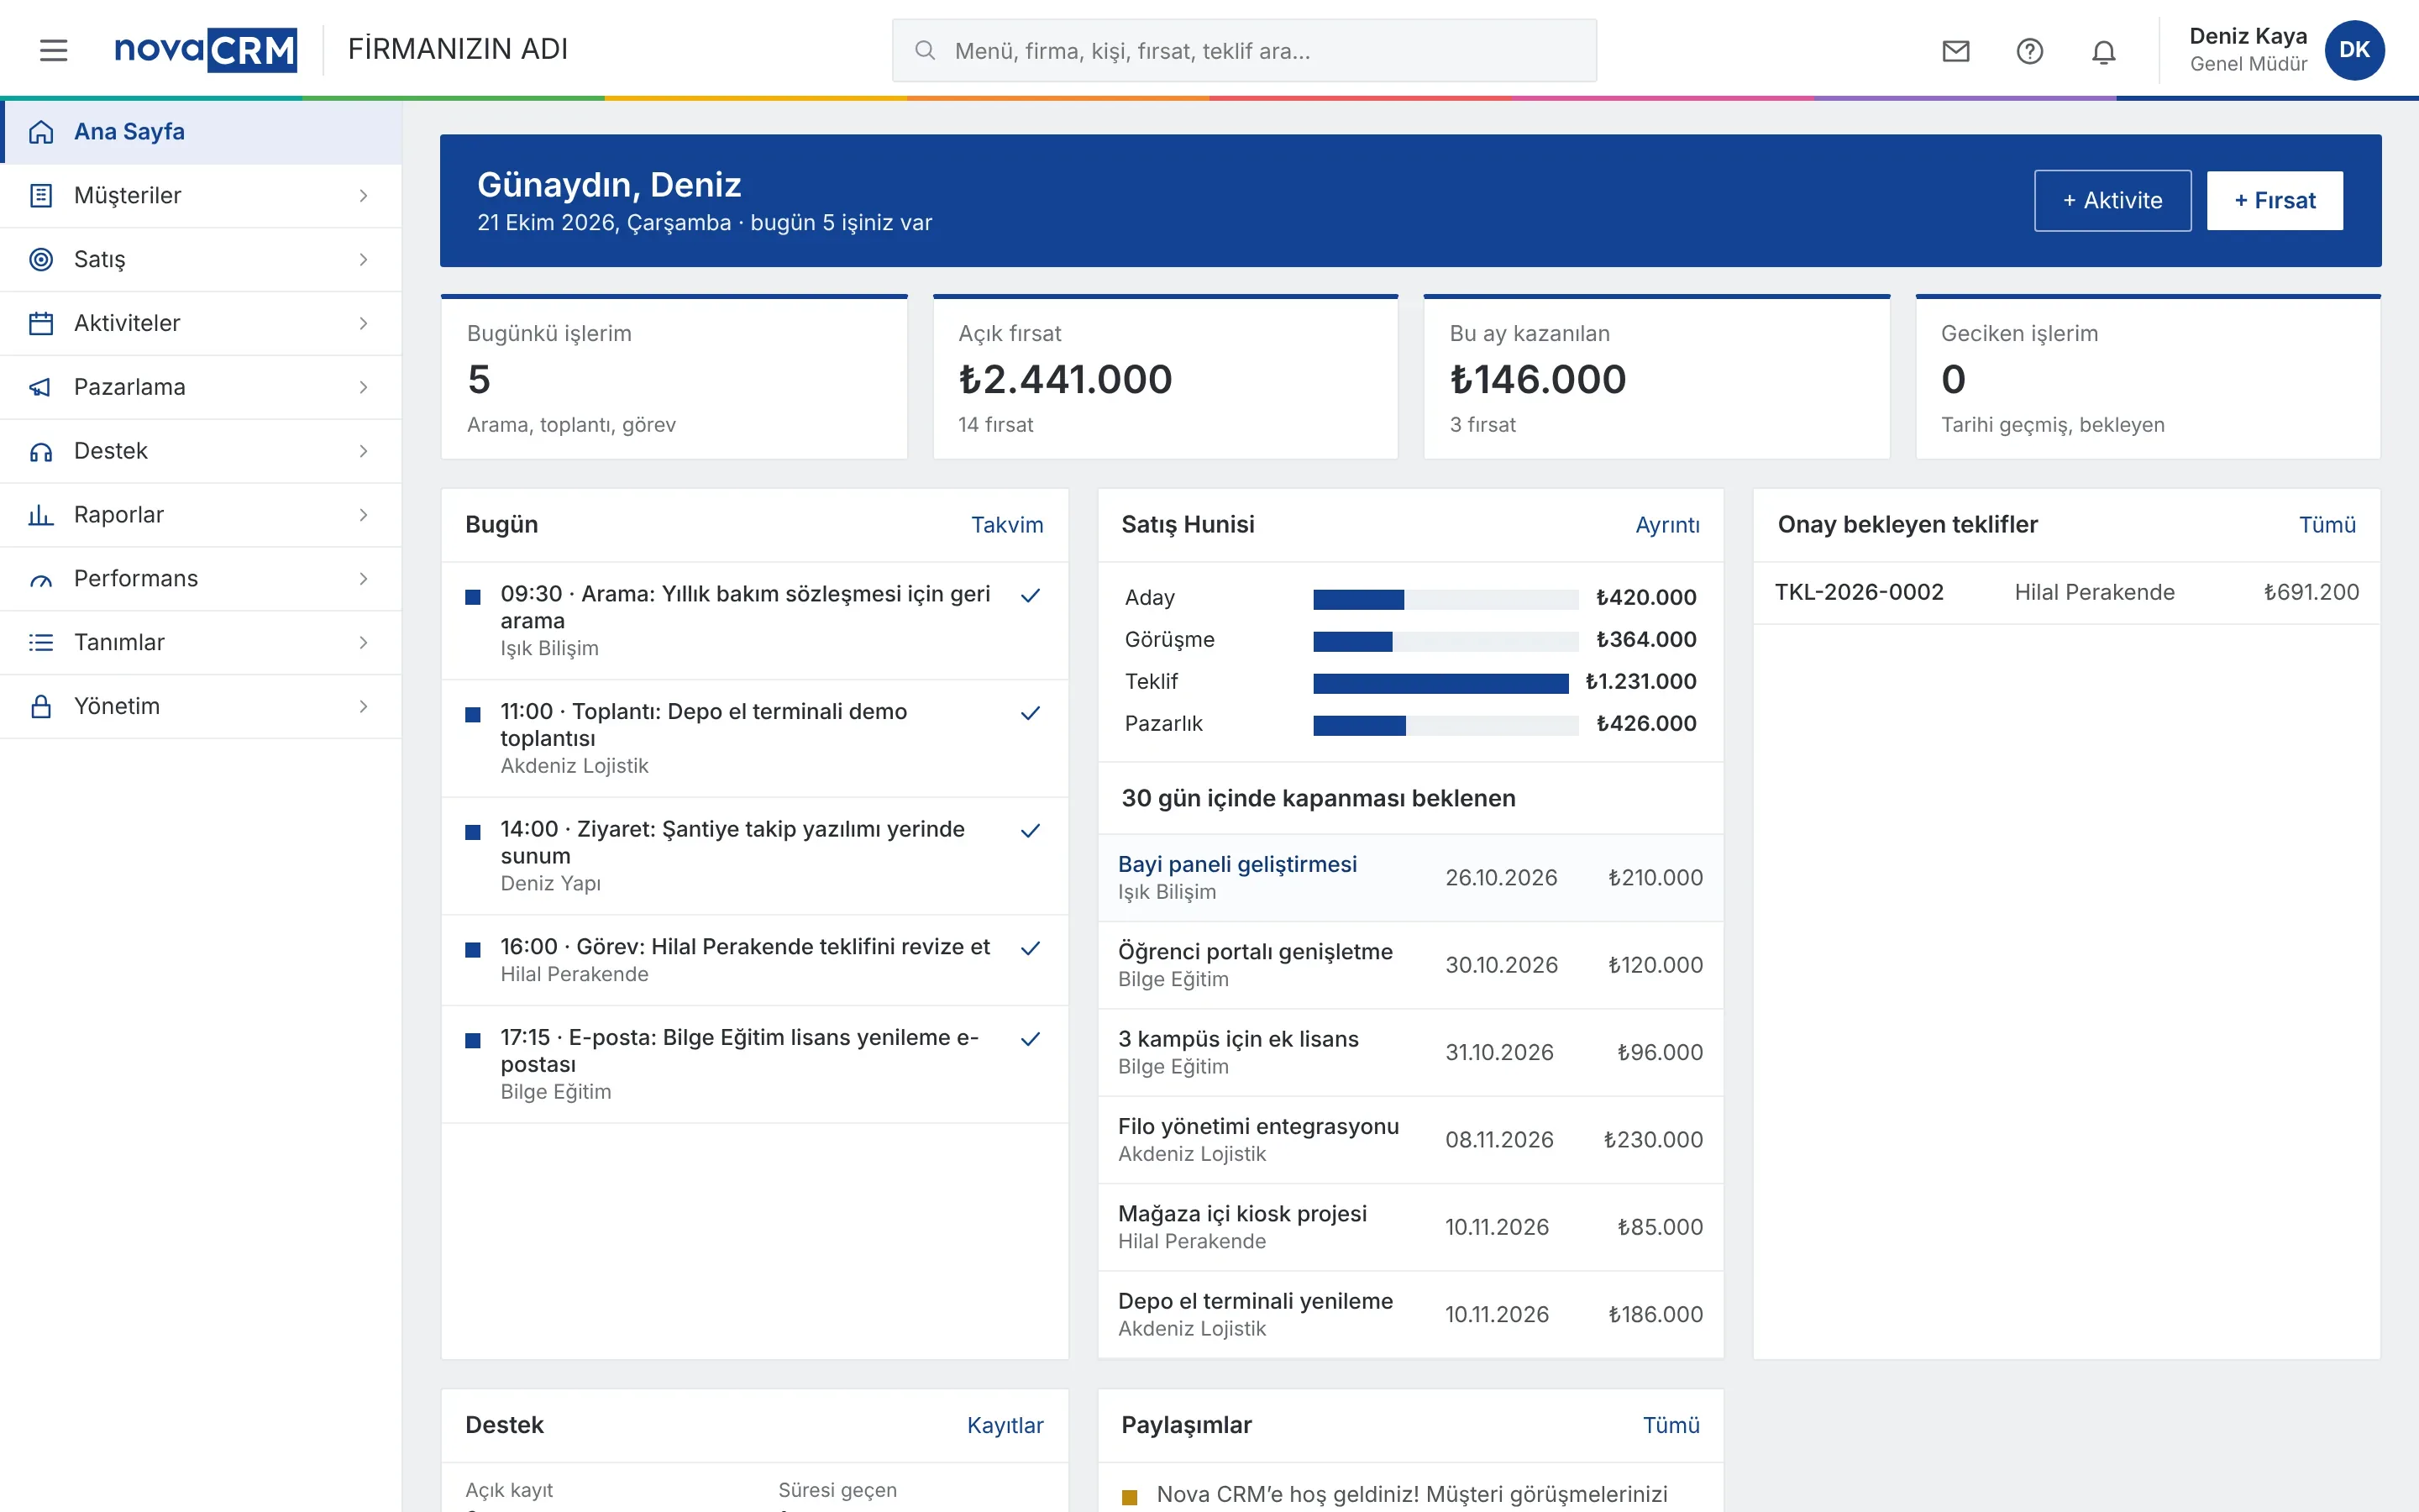Click the DK user avatar

click(2354, 50)
